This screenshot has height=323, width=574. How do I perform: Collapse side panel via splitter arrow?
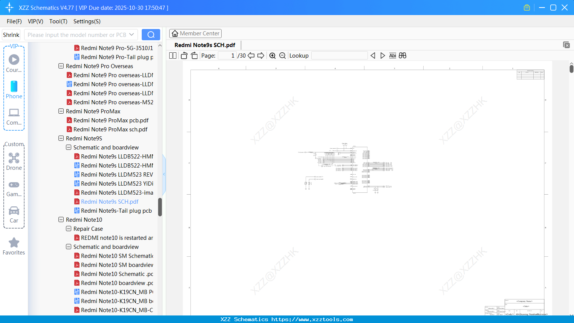164,174
